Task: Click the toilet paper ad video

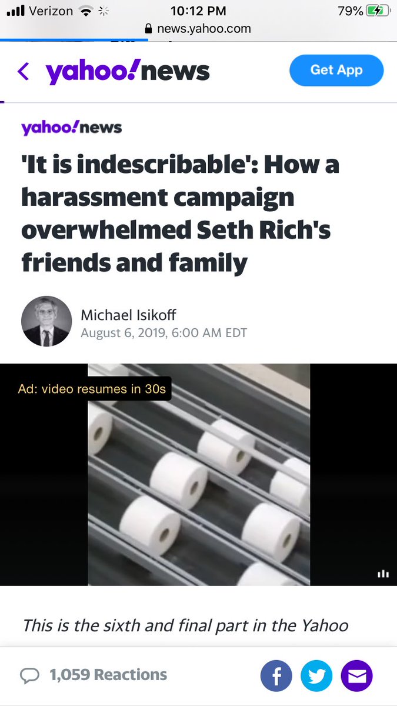Action: coord(199,475)
